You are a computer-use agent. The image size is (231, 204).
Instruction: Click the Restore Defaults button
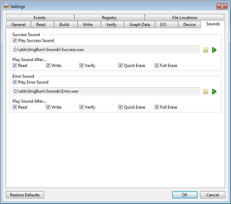click(25, 195)
